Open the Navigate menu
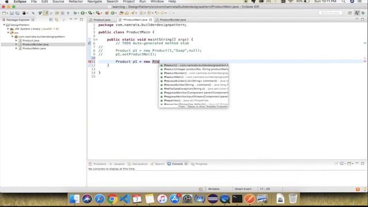 coord(94,1)
